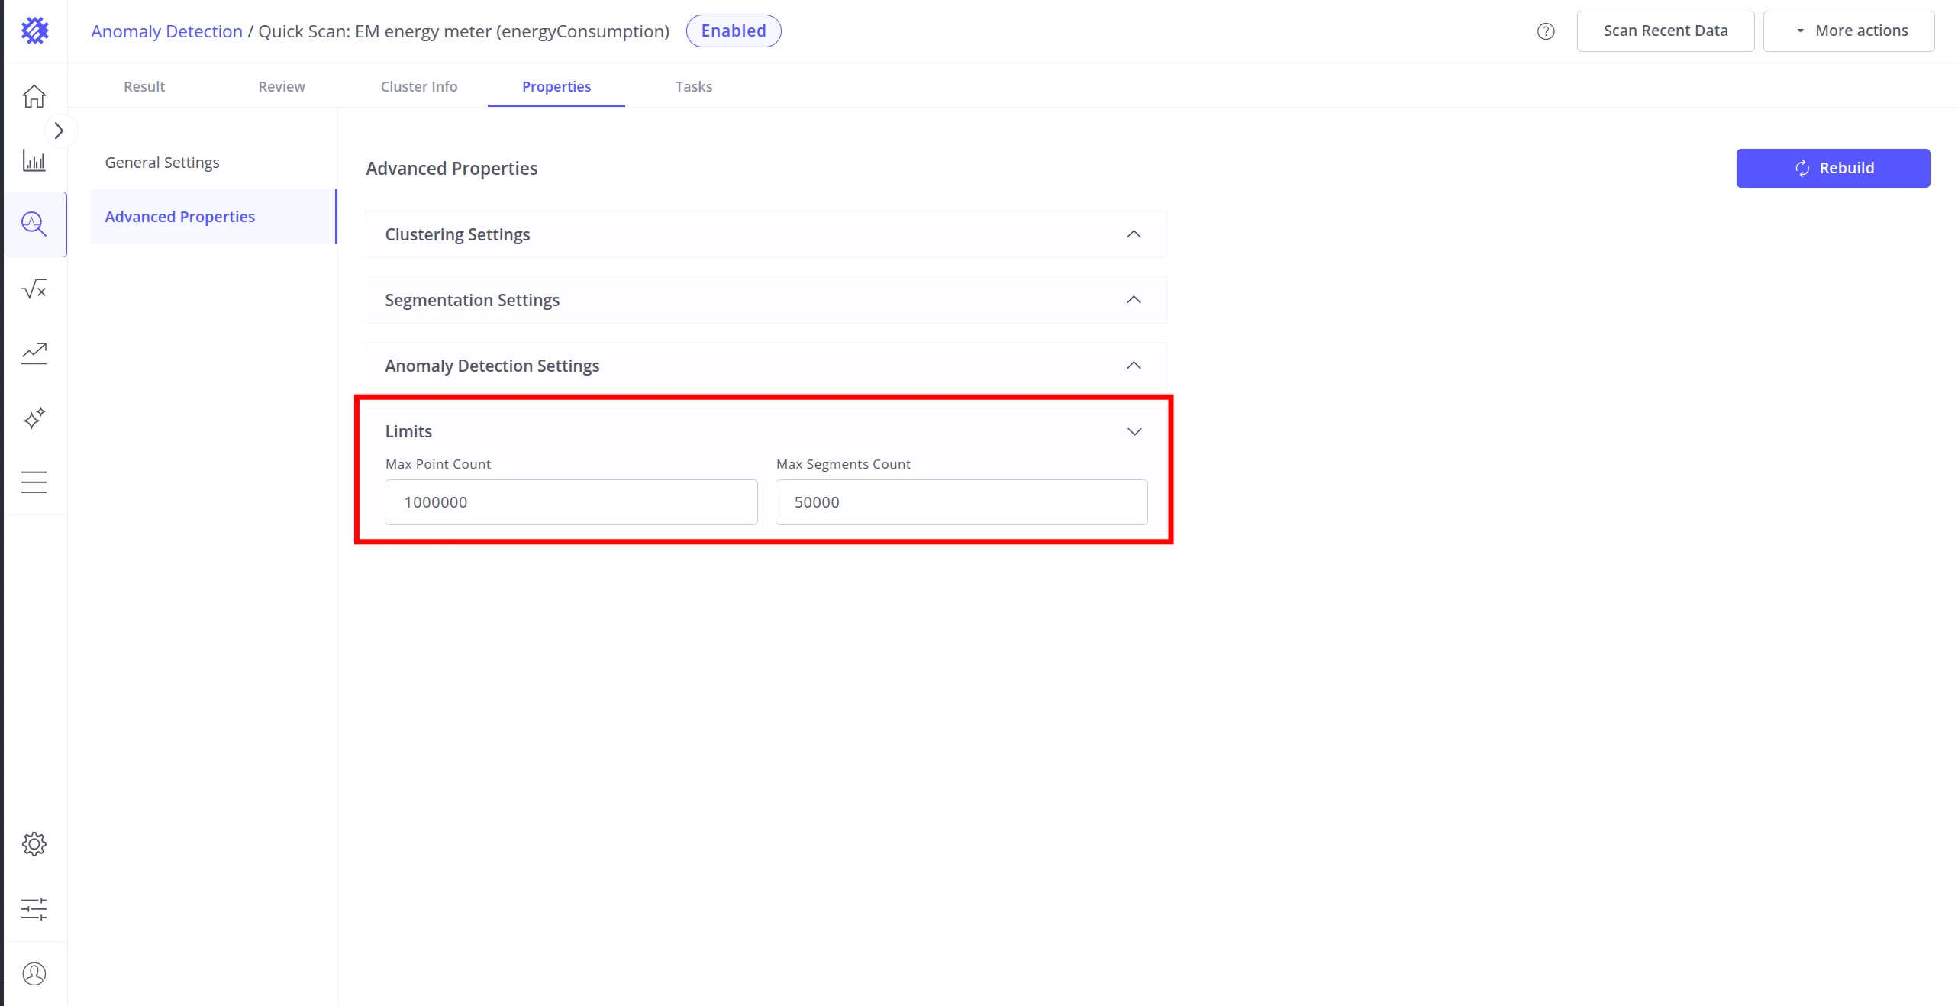Open the anomaly detection magnifier icon
The image size is (1958, 1006).
click(34, 224)
